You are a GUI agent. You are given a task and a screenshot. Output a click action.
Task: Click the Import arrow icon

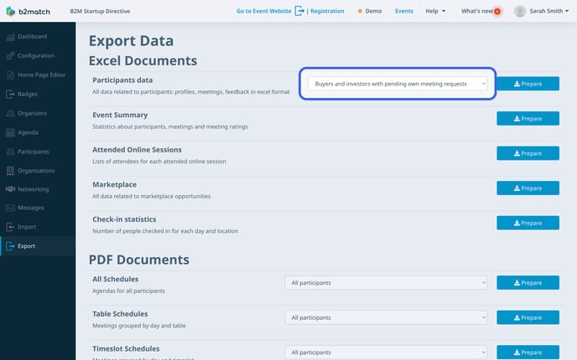(x=10, y=227)
